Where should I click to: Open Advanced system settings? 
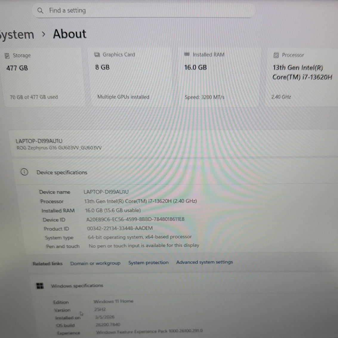point(204,262)
